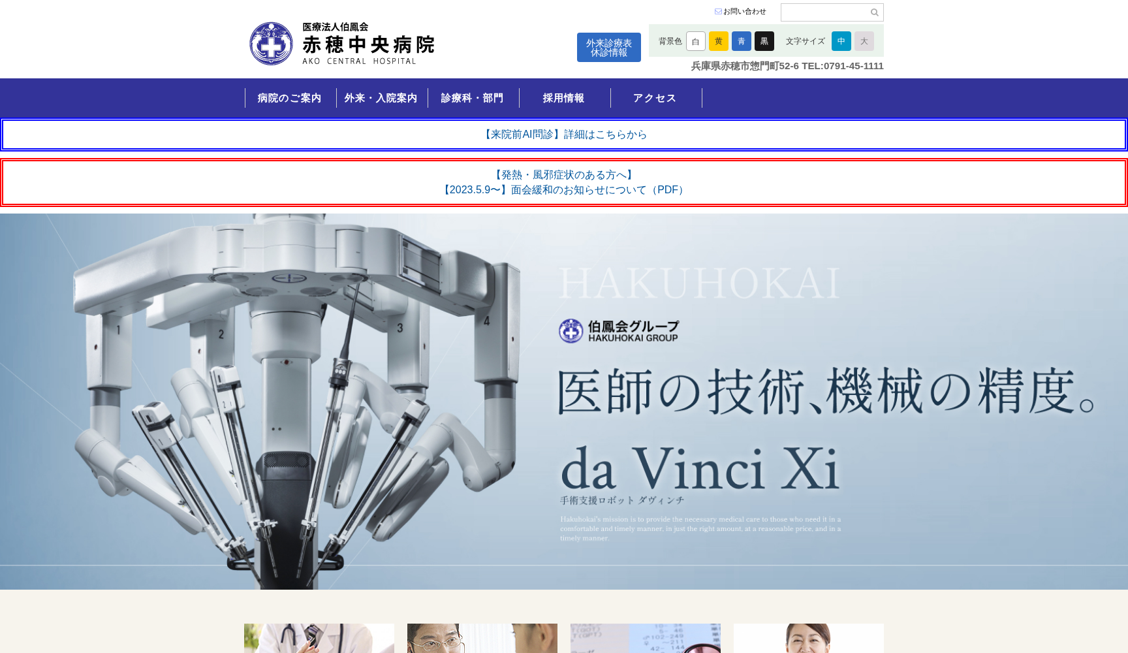
Task: Set text size to medium (中)
Action: 841,41
